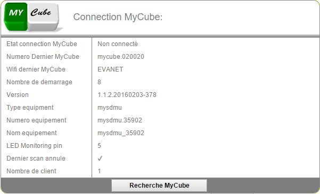Click the LED pin value '5'
Viewport: 320px width, 194px height.
99,146
